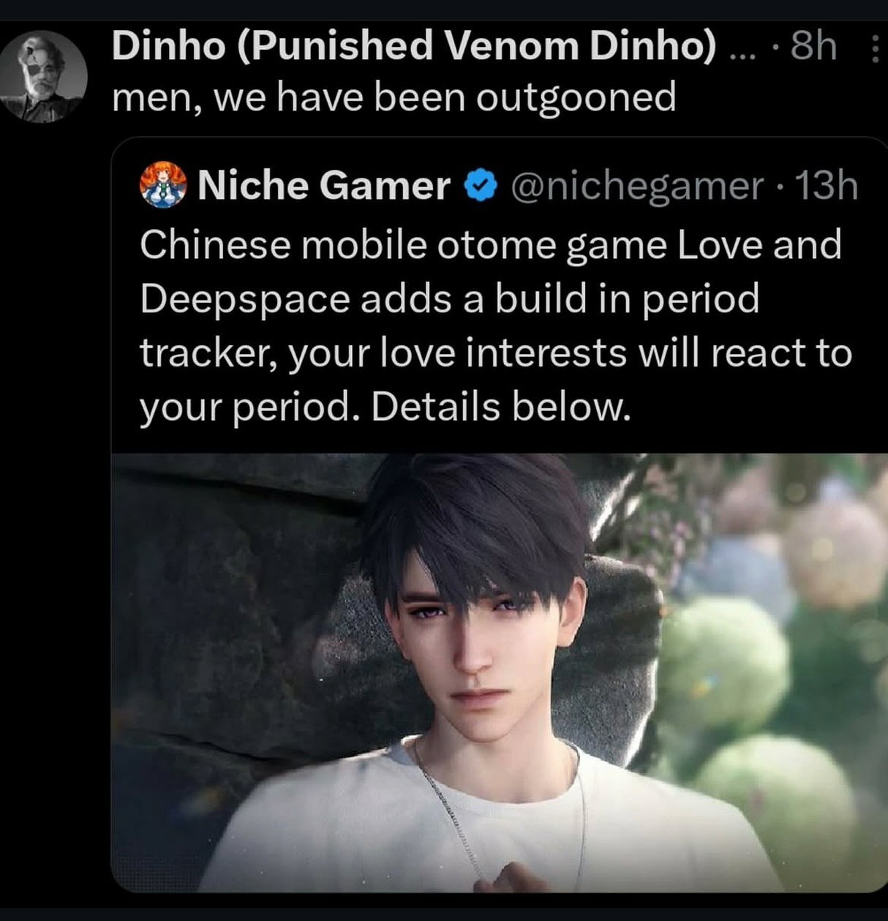Click the truncated ellipsis after Dinho's name
Screen dimensions: 888x921
point(740,51)
